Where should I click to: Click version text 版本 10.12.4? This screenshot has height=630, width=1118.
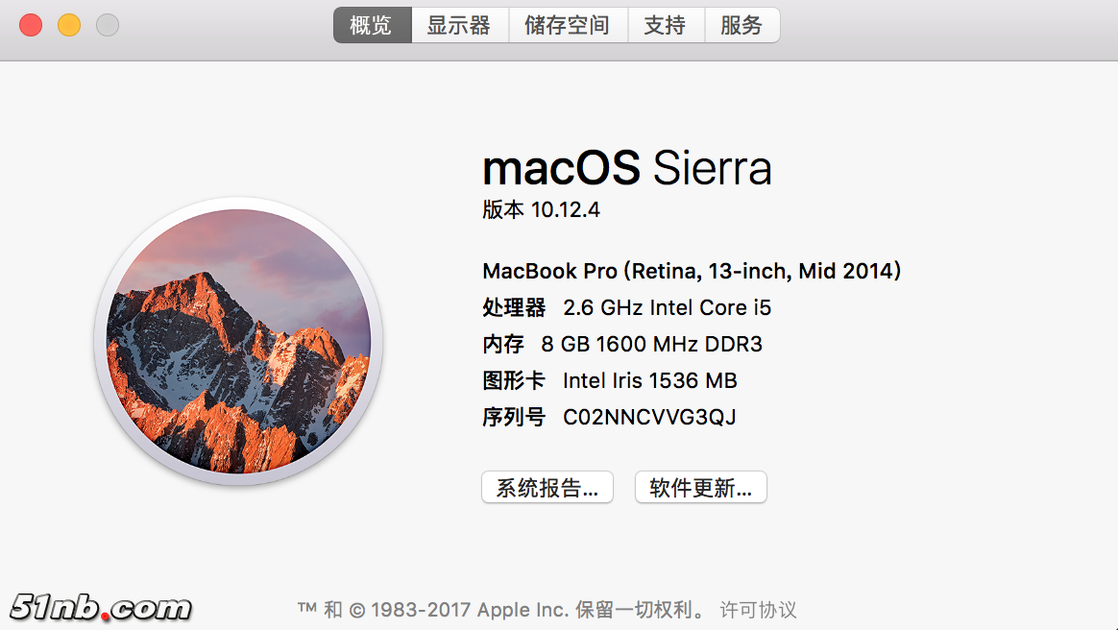coord(541,210)
